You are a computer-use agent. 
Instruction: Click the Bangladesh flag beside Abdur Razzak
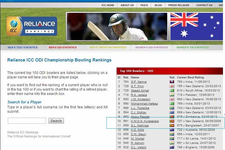(x=172, y=117)
